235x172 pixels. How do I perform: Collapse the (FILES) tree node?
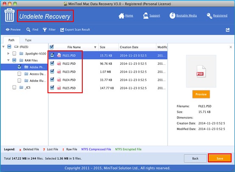click(3, 47)
